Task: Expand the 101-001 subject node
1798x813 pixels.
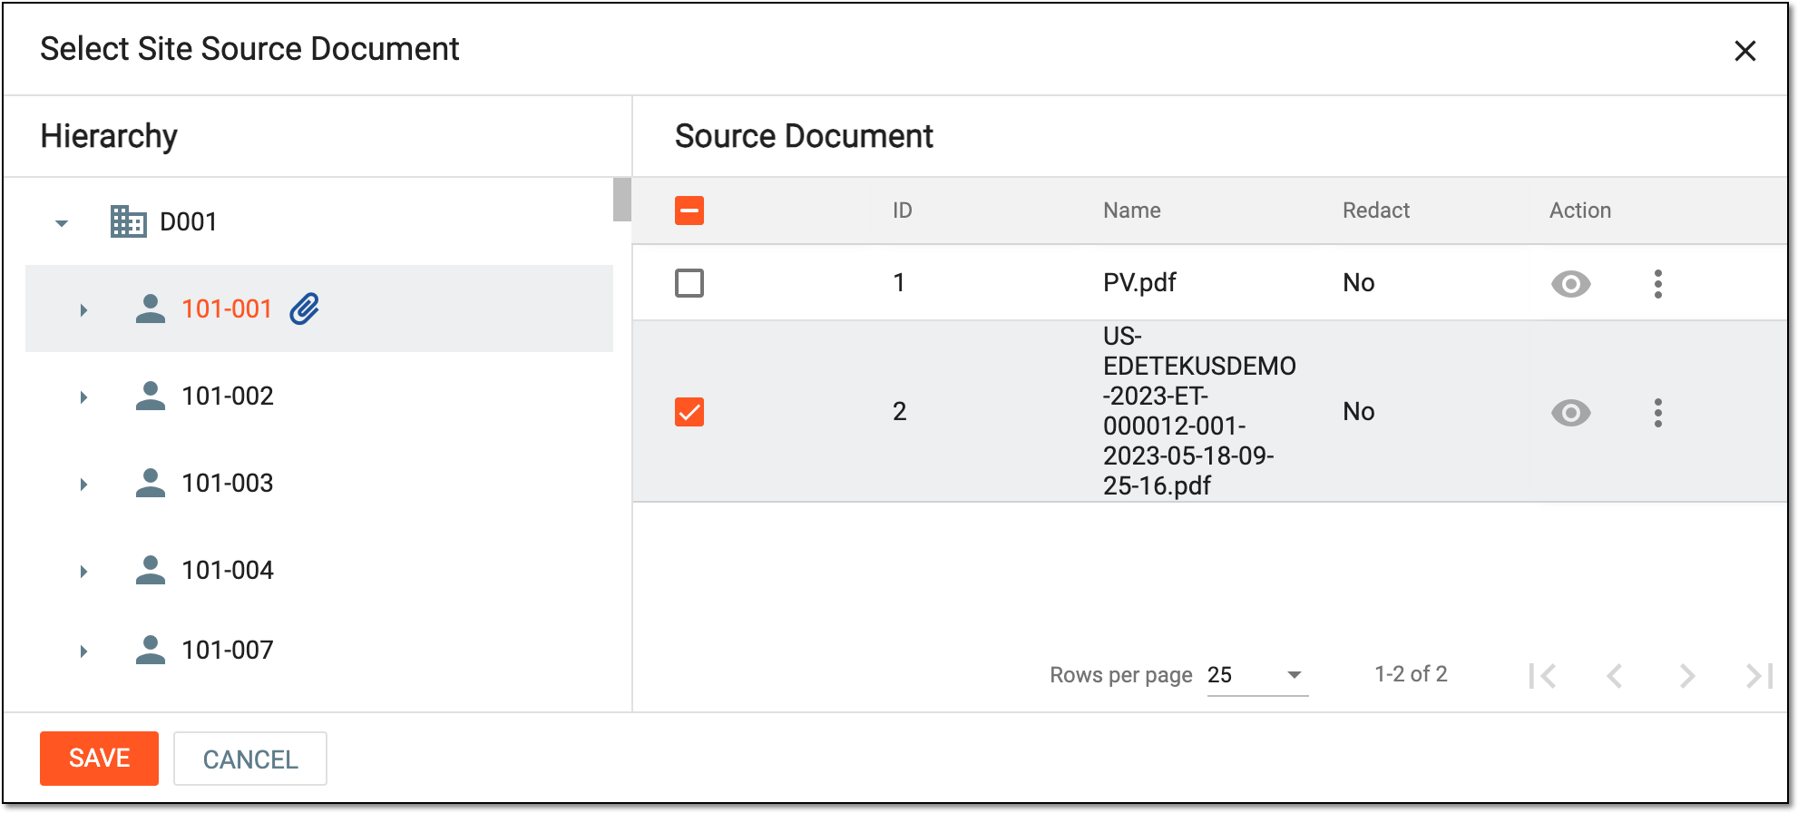Action: tap(83, 310)
